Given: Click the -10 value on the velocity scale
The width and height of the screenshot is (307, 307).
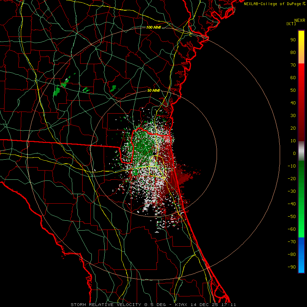Looking at the screenshot, I should click(x=292, y=166).
